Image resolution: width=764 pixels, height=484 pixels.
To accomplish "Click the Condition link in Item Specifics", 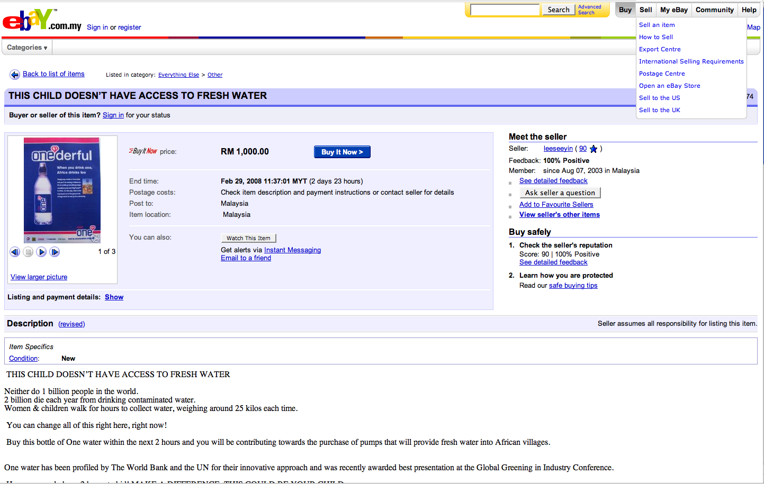I will coord(23,359).
